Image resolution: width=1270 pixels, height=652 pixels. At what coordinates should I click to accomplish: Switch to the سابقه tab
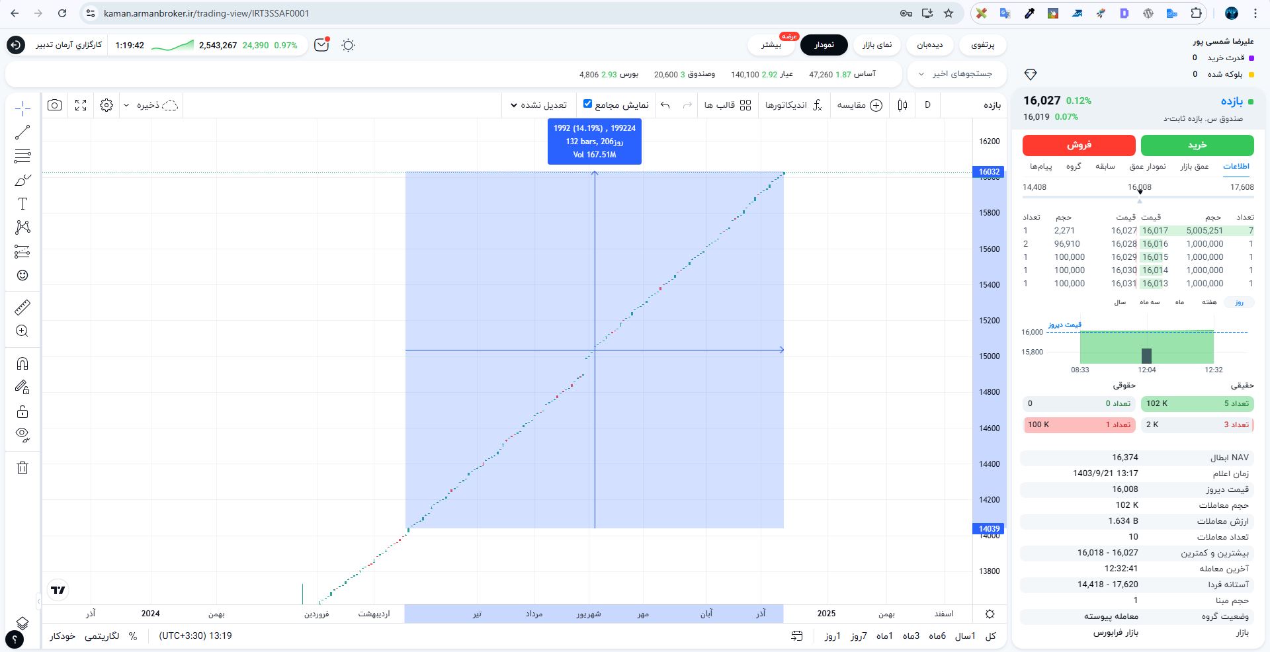tap(1105, 167)
